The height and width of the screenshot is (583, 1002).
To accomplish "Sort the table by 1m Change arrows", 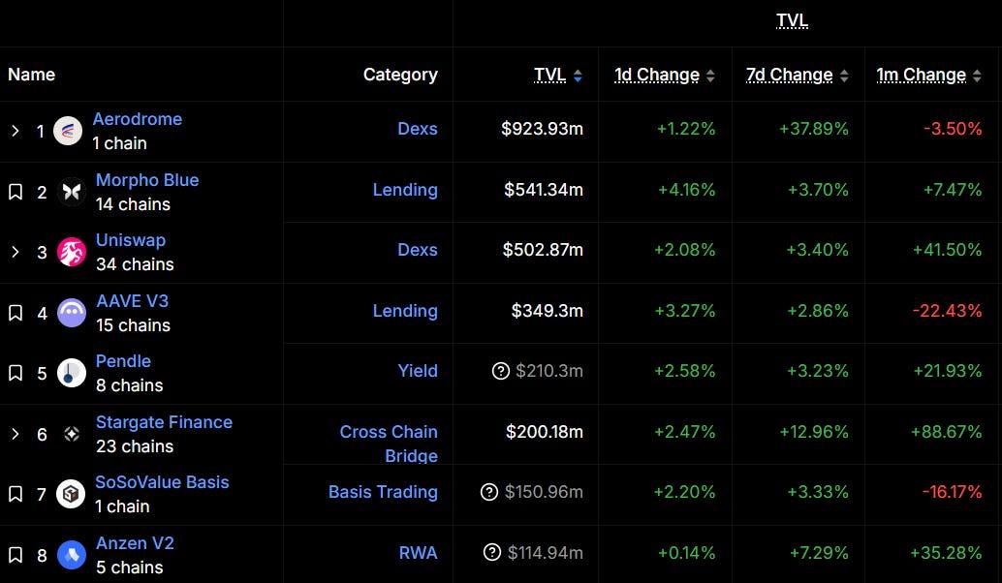I will pos(977,76).
